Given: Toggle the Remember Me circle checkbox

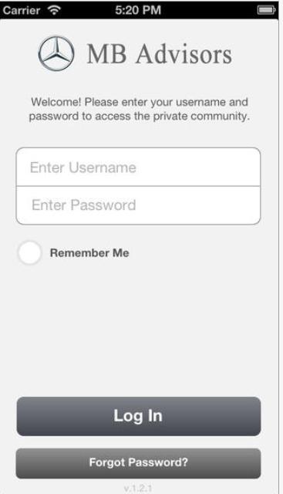Looking at the screenshot, I should point(29,252).
